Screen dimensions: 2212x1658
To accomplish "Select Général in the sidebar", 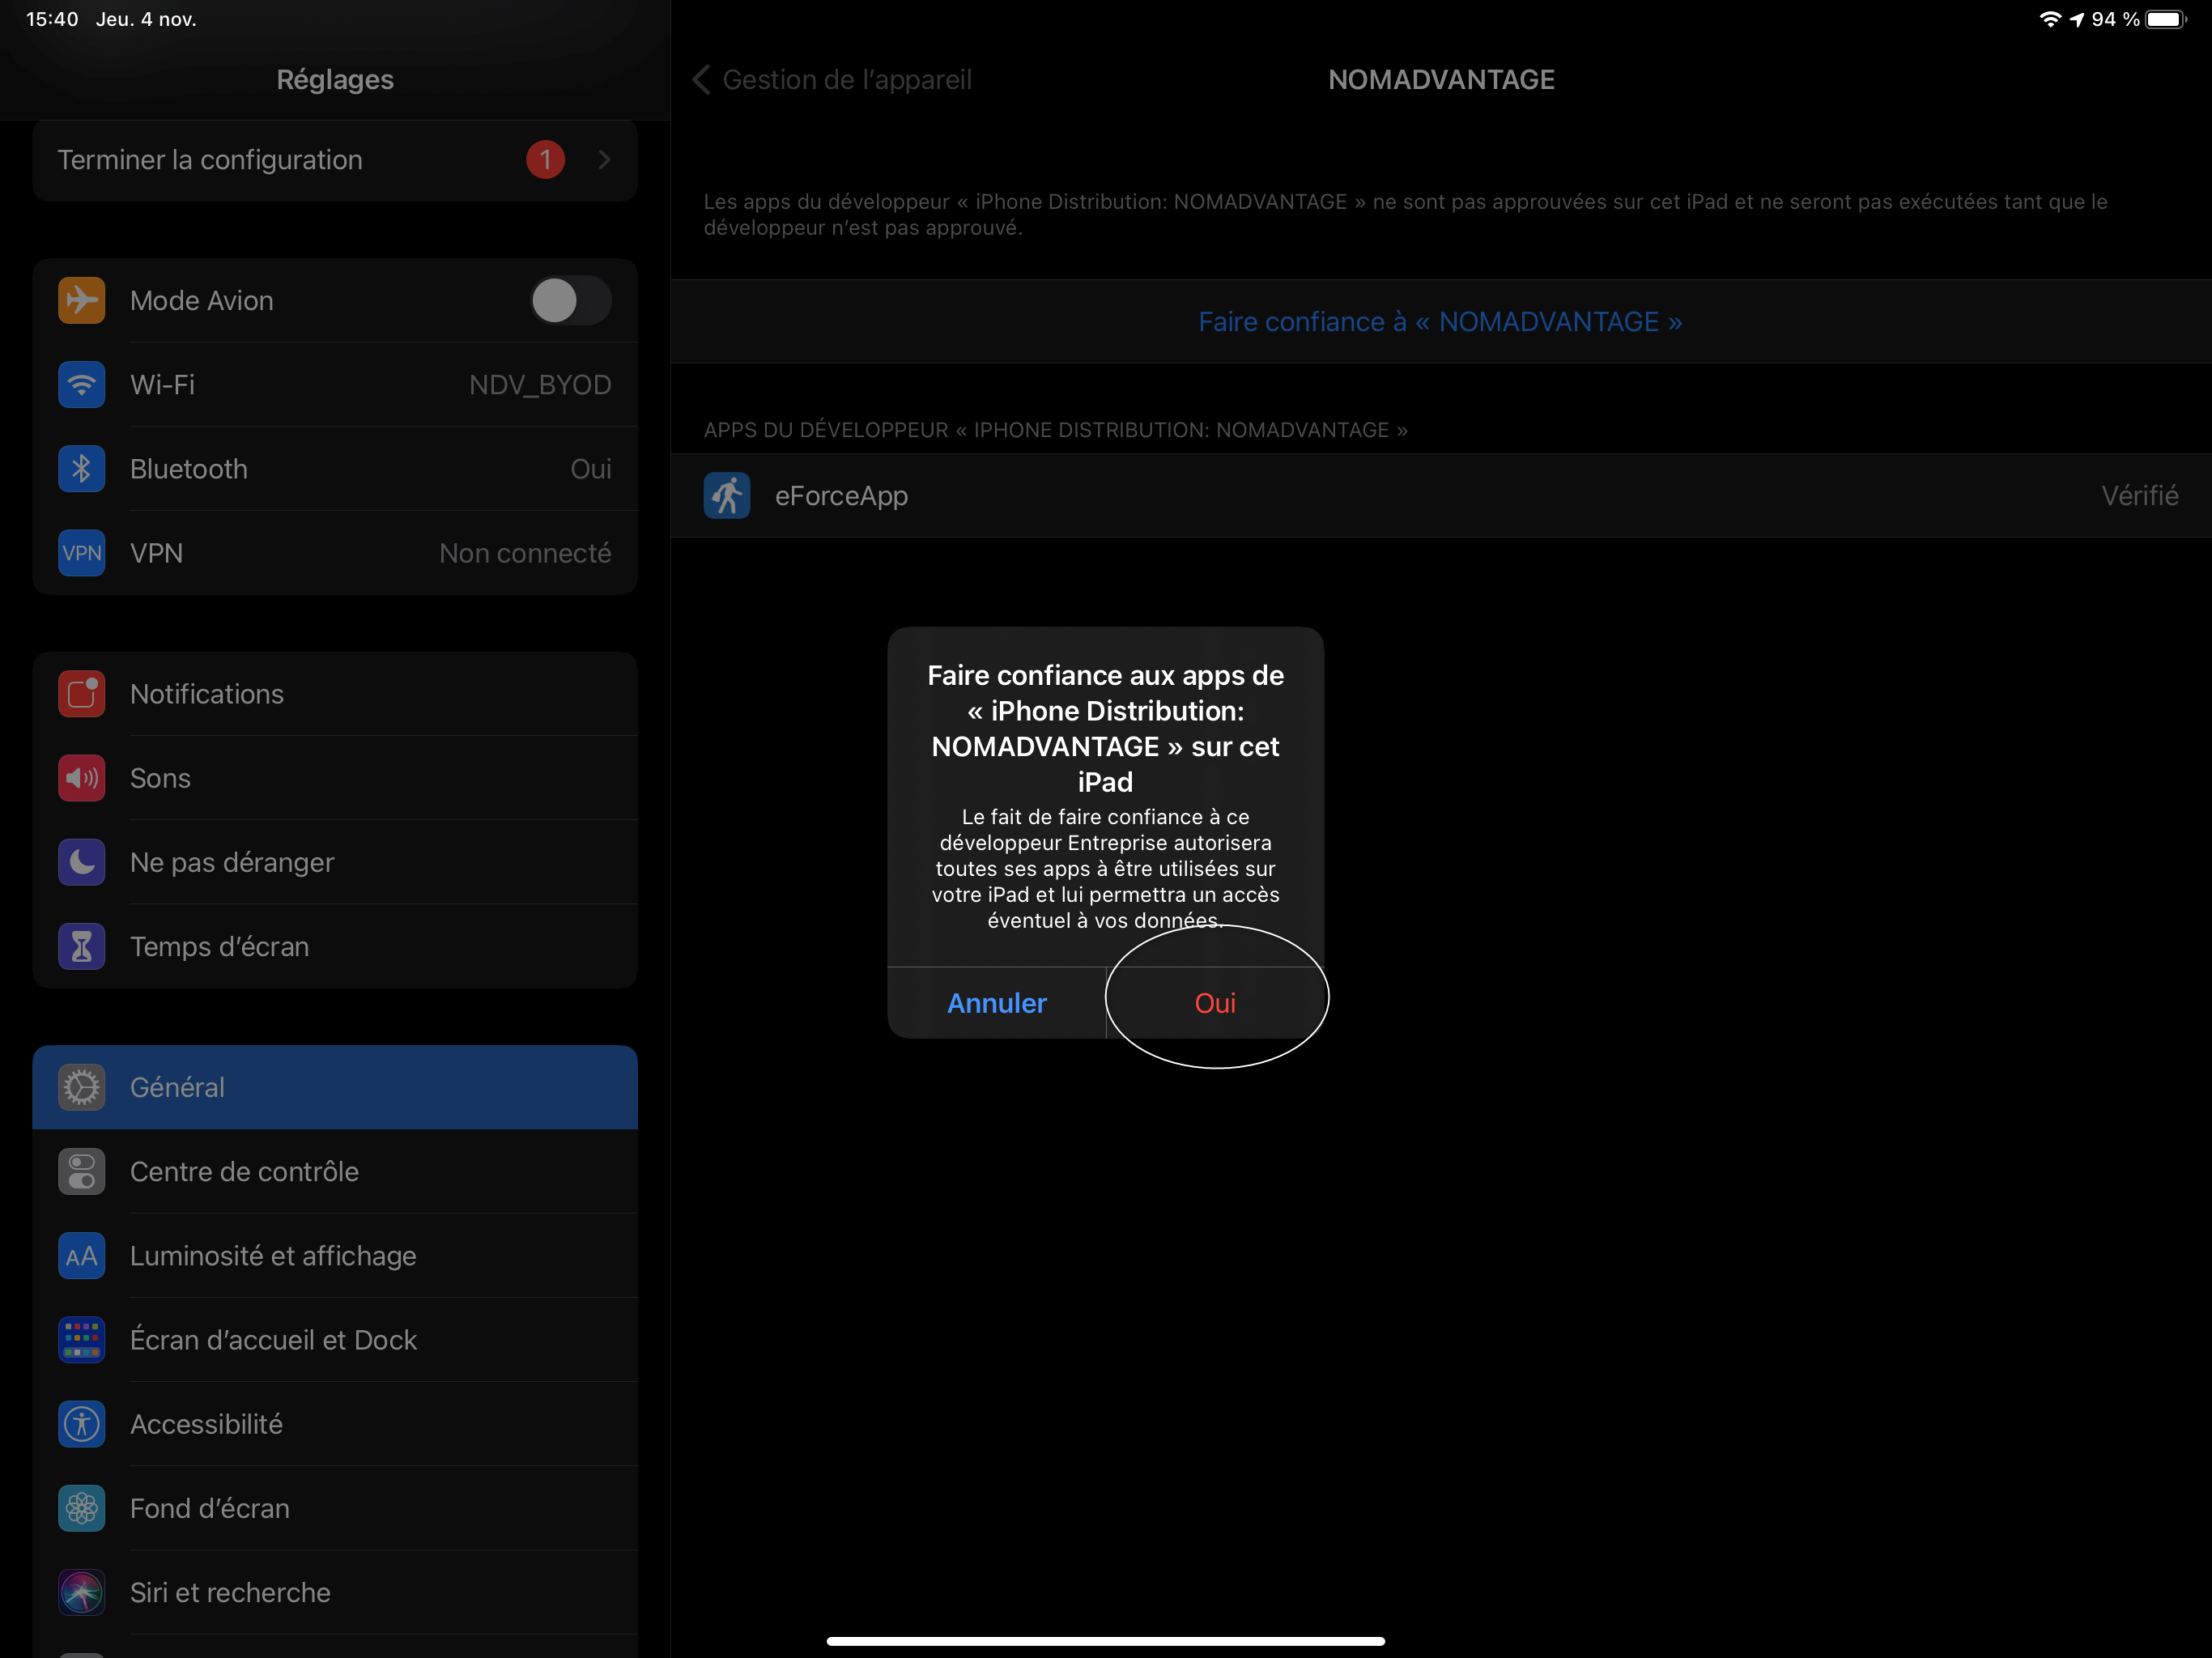I will 335,1087.
